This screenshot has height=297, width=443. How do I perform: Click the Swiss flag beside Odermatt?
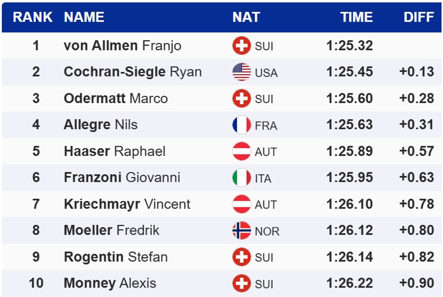click(241, 99)
